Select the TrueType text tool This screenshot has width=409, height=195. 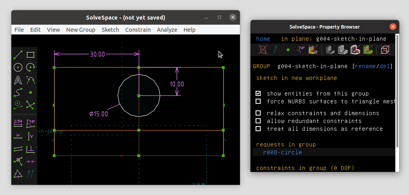click(x=18, y=80)
